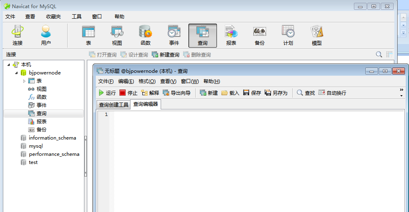This screenshot has height=212, width=409.
Task: Open 收藏夹 (Favorites) menu
Action: (53, 17)
